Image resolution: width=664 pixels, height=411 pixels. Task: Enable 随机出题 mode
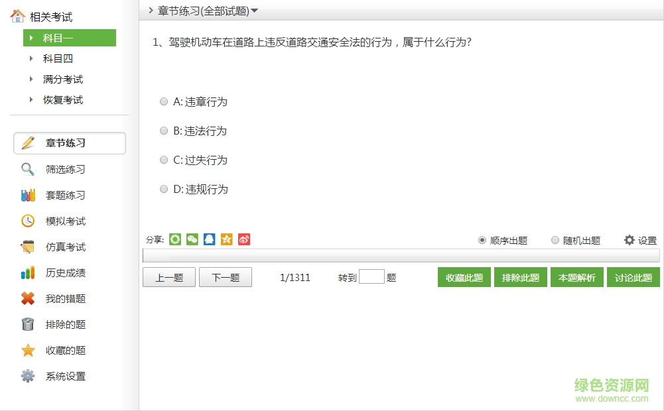tap(555, 241)
